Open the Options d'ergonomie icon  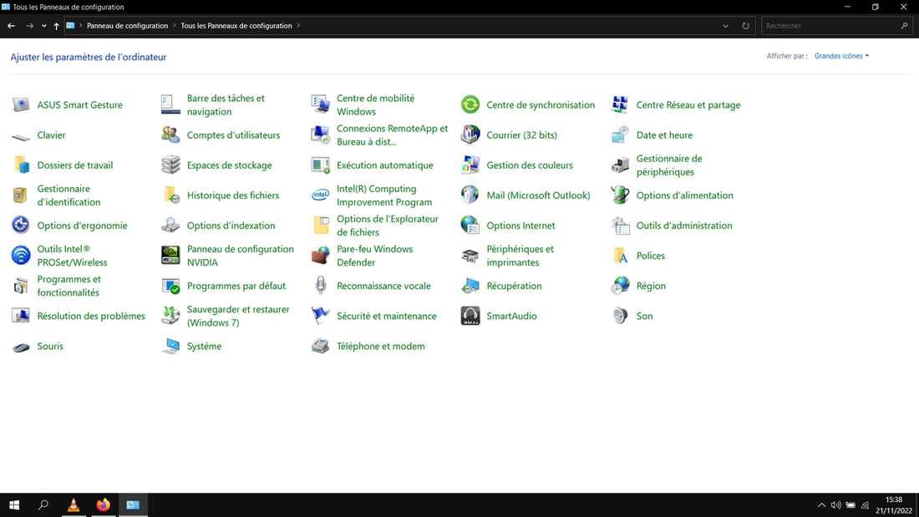[21, 226]
